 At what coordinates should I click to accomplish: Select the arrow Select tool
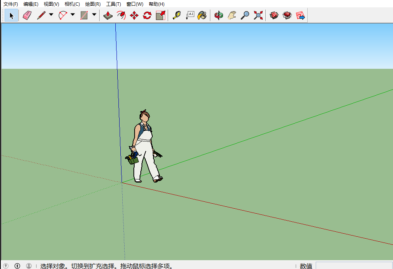[x=11, y=16]
